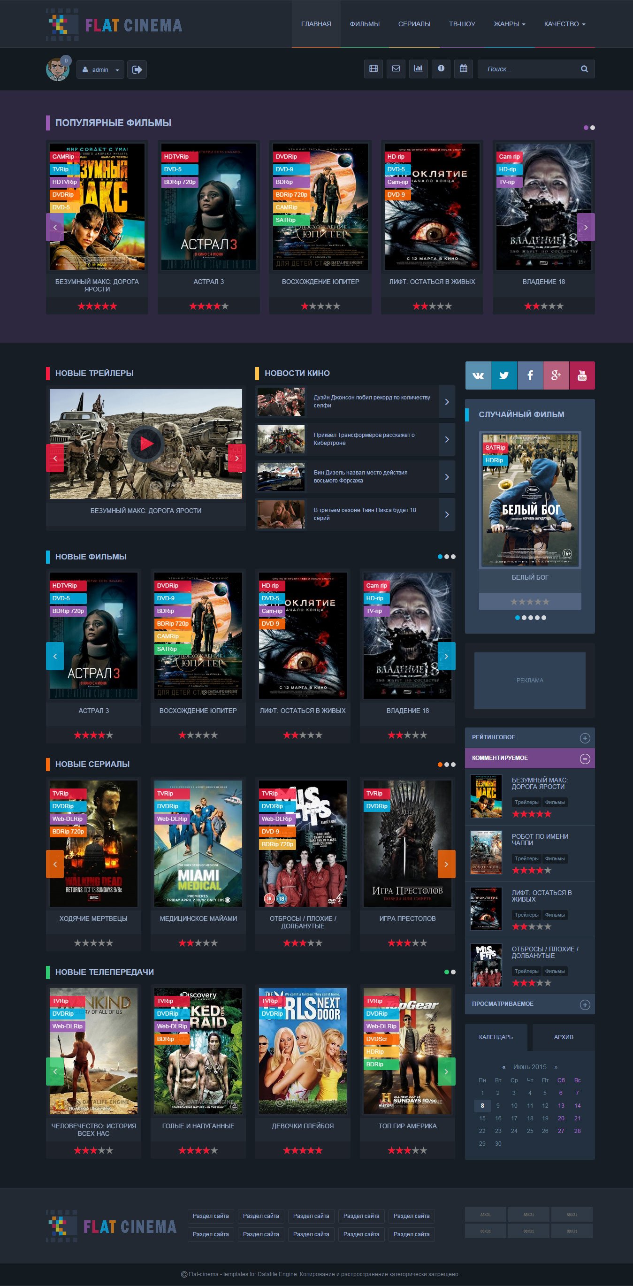The width and height of the screenshot is (633, 1286).
Task: Click the purple left arrow of Популярные фильмы
Action: pyautogui.click(x=55, y=227)
